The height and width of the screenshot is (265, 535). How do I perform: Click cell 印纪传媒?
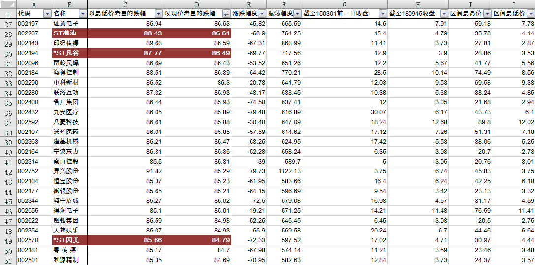(69, 43)
